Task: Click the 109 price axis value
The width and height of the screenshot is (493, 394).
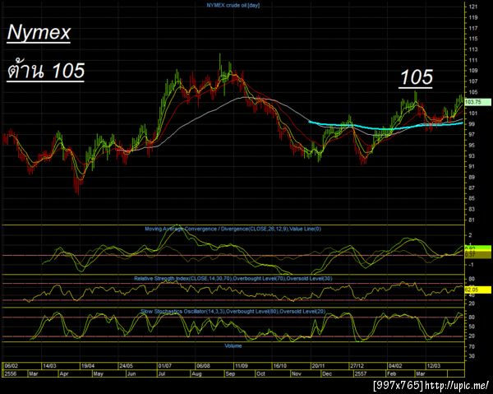Action: [x=473, y=71]
